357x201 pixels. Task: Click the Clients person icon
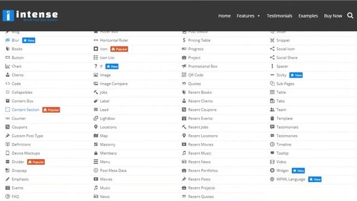point(7,75)
